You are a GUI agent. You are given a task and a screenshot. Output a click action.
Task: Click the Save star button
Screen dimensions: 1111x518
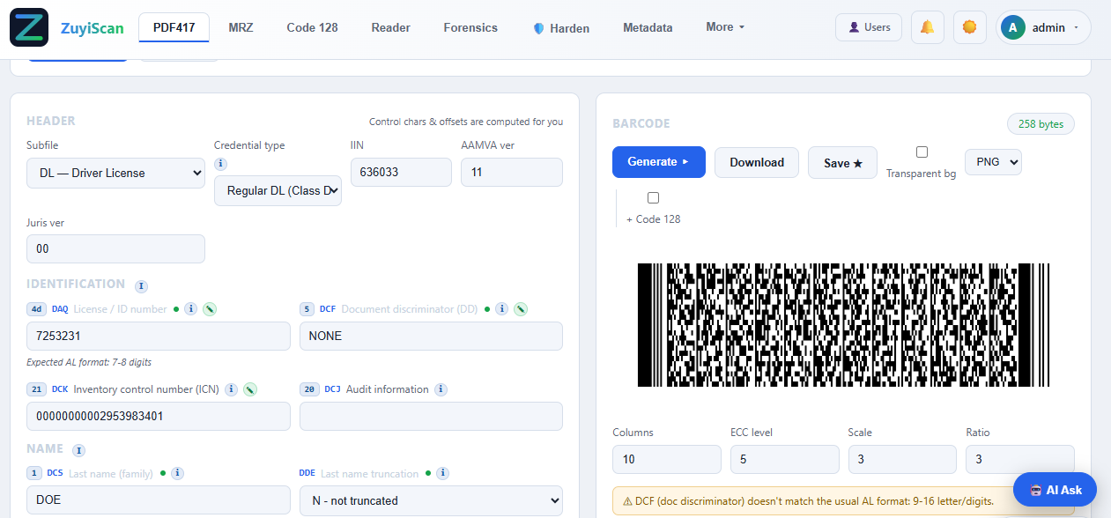click(x=842, y=163)
